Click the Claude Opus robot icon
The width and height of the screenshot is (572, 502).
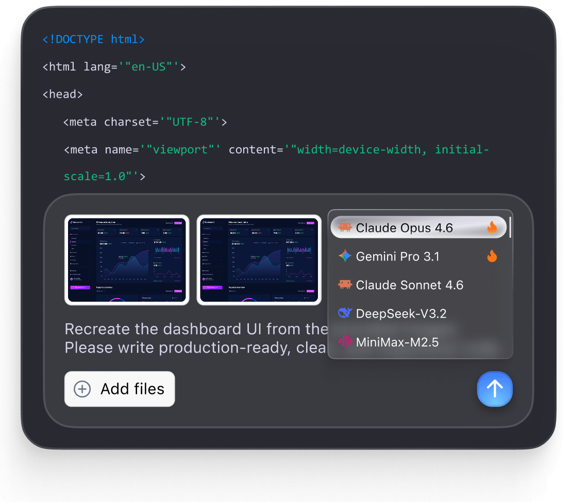coord(344,227)
